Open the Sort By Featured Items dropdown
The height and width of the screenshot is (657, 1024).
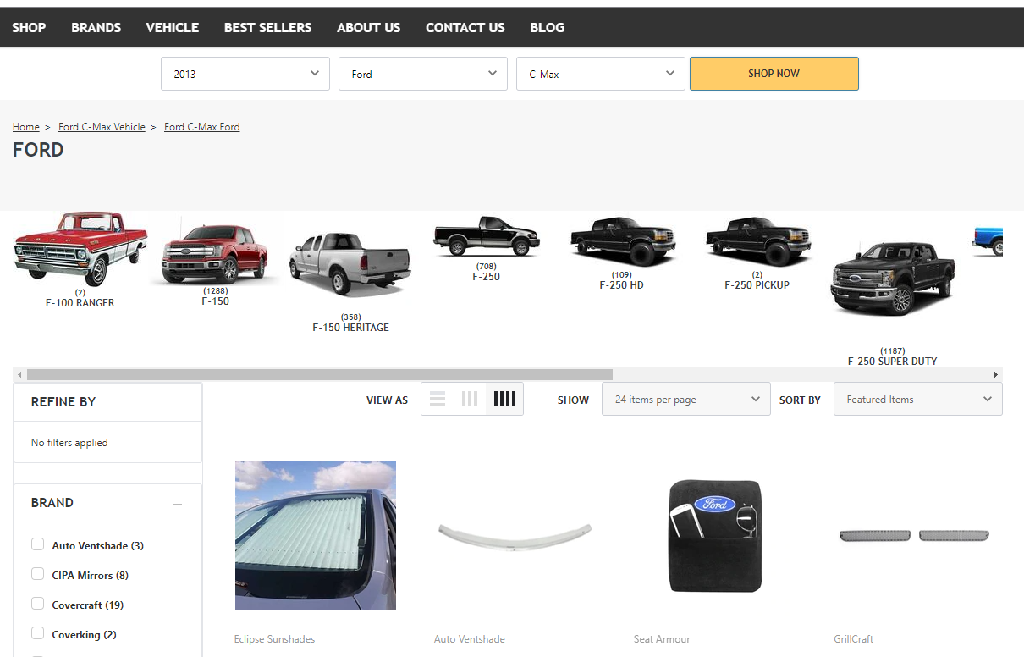pos(918,399)
